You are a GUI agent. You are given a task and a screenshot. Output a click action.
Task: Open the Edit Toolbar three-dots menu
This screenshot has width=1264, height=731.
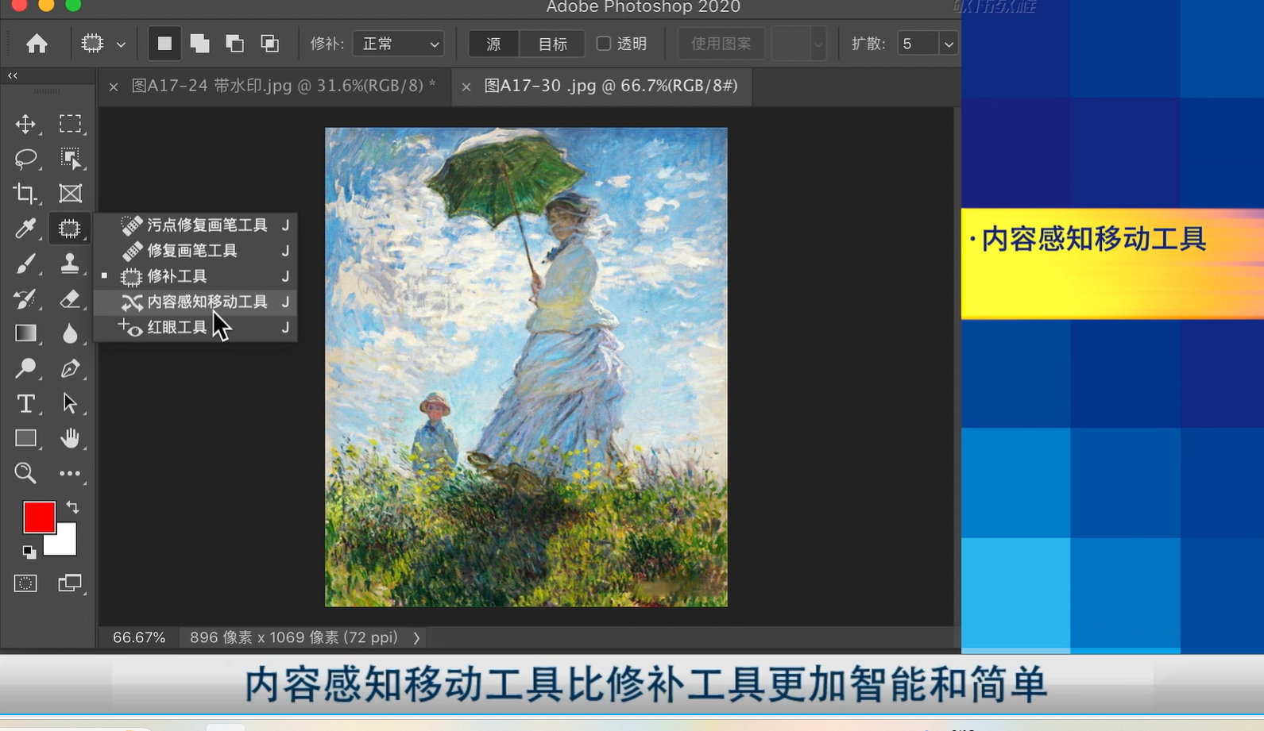click(70, 473)
